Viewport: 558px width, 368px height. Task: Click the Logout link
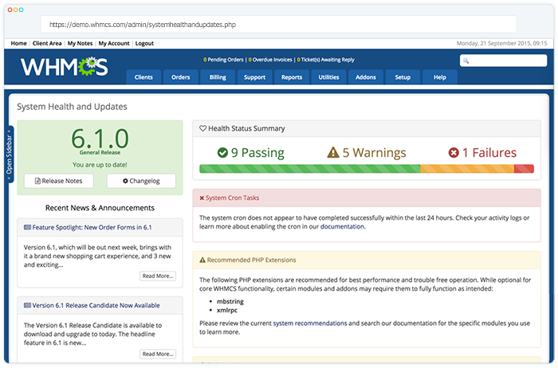pos(144,43)
